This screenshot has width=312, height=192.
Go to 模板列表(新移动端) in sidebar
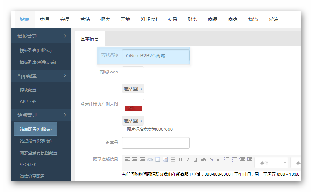38,62
